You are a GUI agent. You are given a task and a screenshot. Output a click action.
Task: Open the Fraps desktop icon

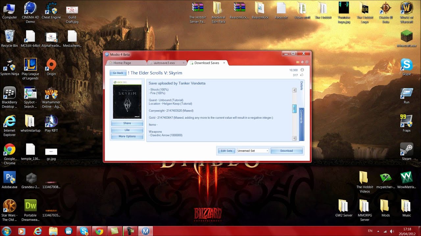point(407,123)
